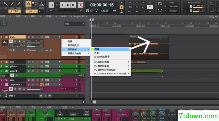
Task: Adjust the drum track volume slider
Action: pyautogui.click(x=35, y=41)
